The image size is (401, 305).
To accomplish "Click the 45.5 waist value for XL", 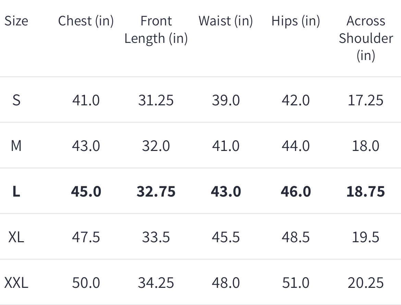I will (x=226, y=237).
